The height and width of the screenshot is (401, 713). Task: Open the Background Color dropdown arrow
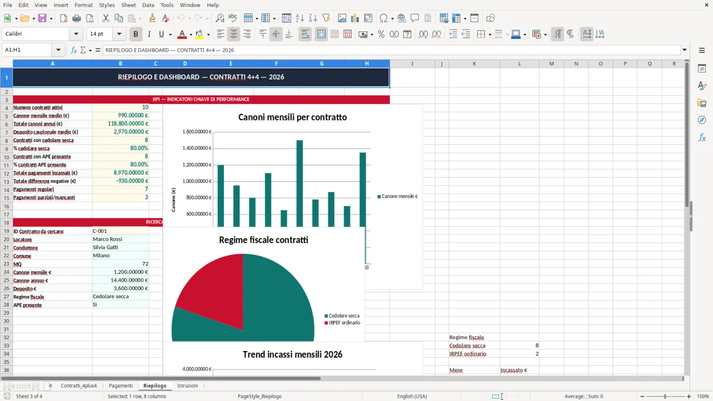point(208,34)
